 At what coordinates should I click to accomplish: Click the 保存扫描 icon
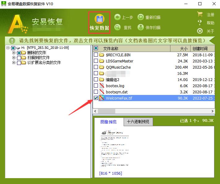click(x=141, y=27)
